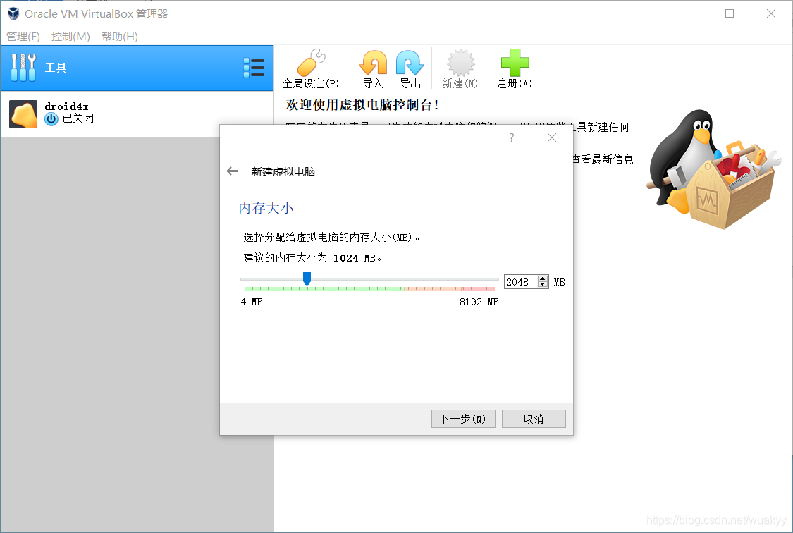The height and width of the screenshot is (533, 793).
Task: Click the 内存大小 heading text
Action: click(x=266, y=208)
